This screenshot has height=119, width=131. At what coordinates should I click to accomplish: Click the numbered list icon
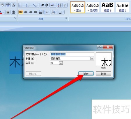click(28, 5)
